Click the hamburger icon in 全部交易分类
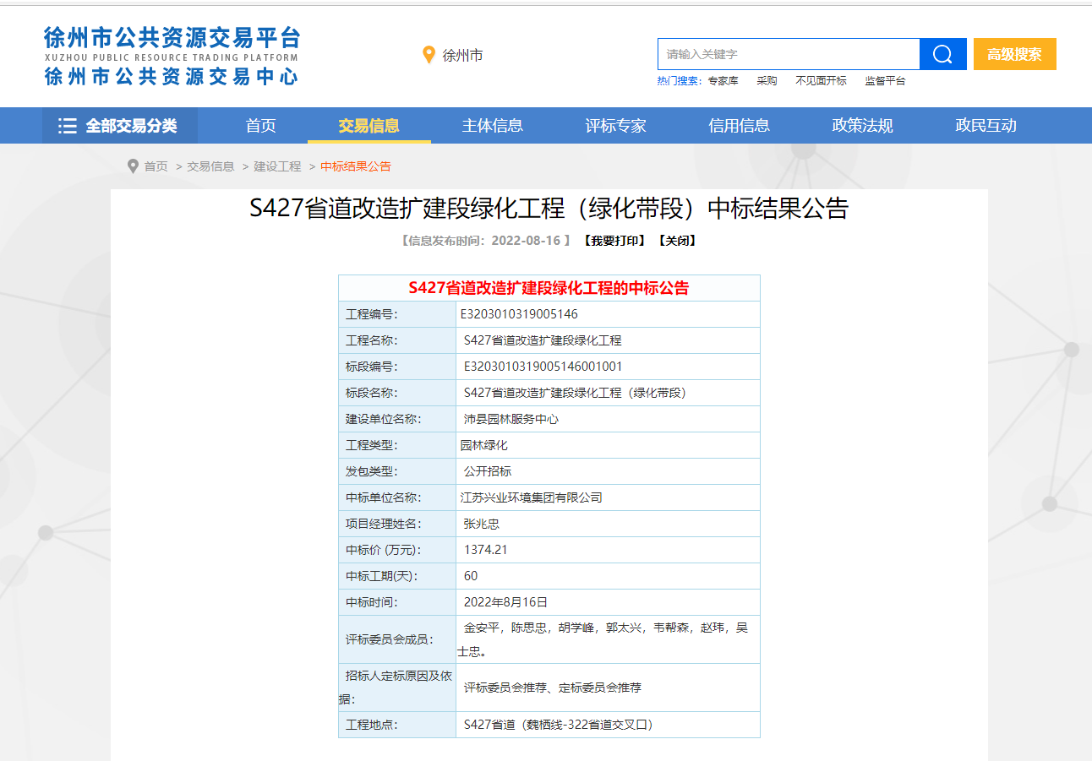The height and width of the screenshot is (761, 1092). click(x=68, y=126)
